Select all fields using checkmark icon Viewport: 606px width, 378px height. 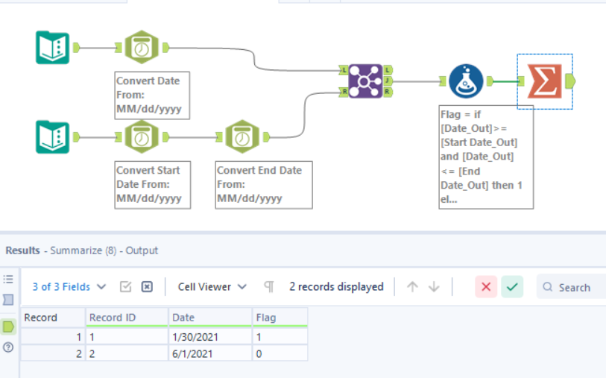(126, 287)
